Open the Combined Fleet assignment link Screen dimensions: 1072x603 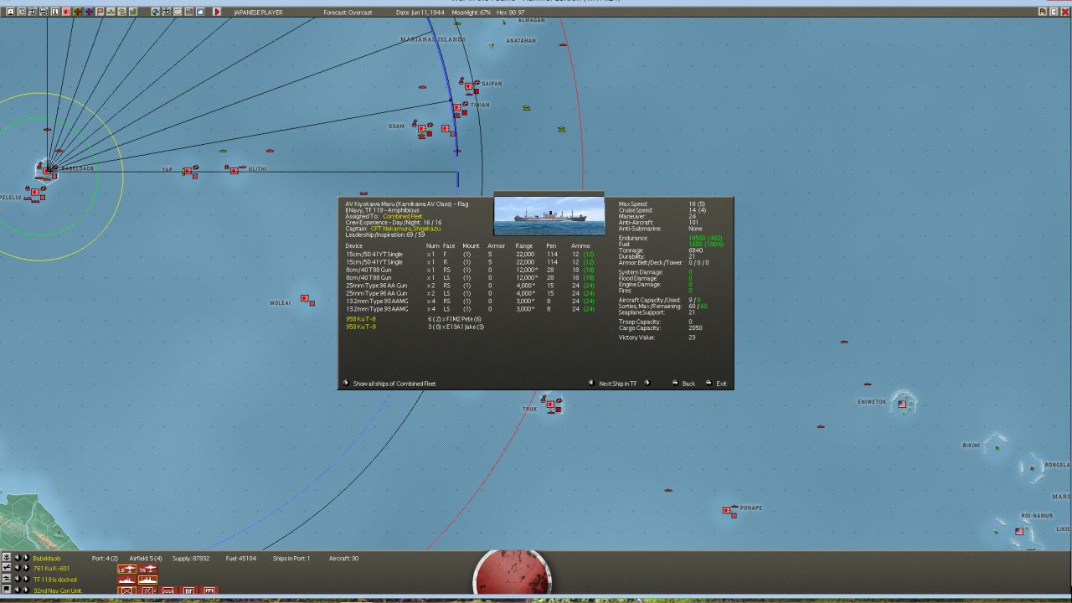[x=403, y=216]
